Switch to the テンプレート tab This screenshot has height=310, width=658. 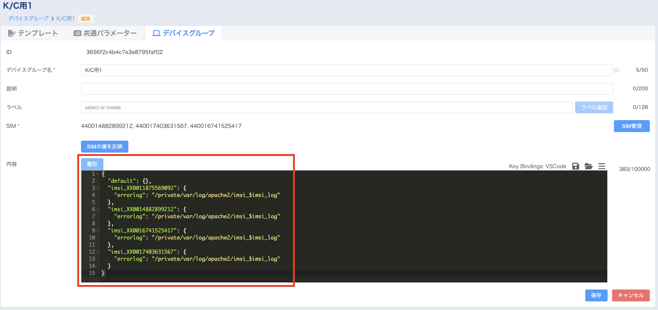tap(33, 33)
